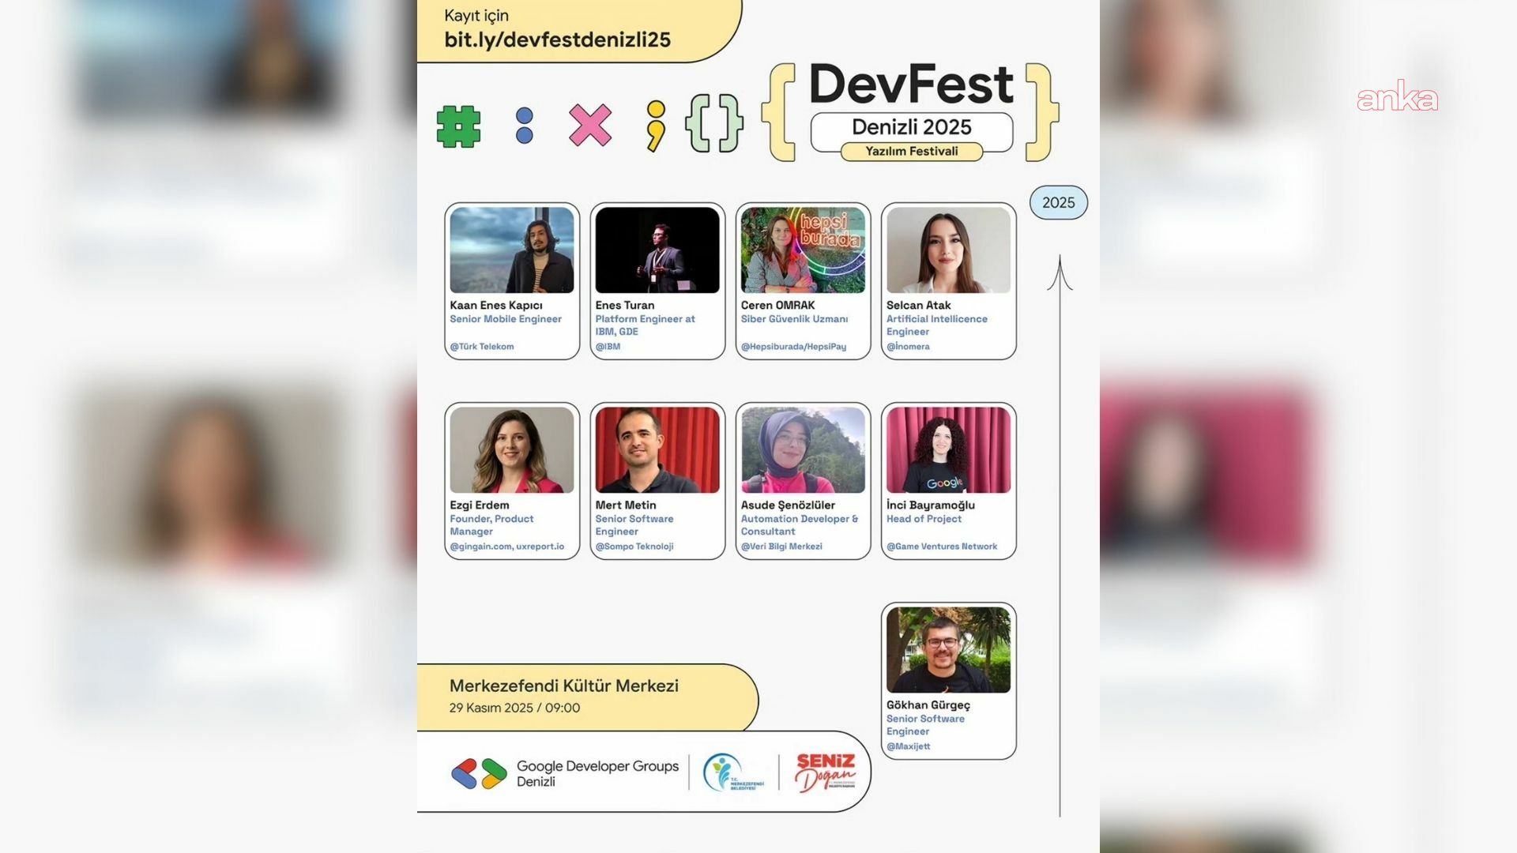The image size is (1517, 853).
Task: Click Senior Mobile Engineer title
Action: click(x=506, y=319)
